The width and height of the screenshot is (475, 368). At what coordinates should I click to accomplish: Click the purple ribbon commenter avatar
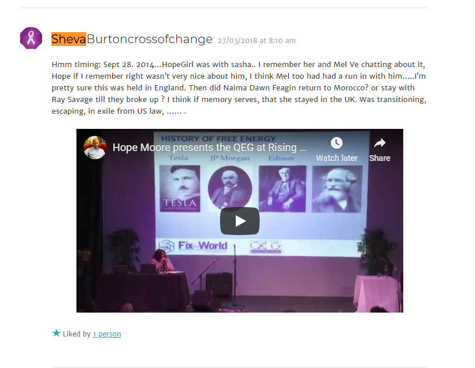(31, 38)
